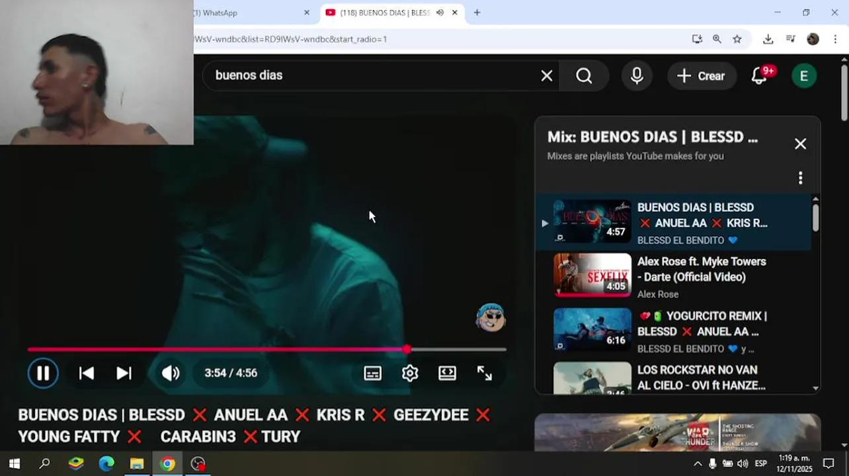This screenshot has width=849, height=476.
Task: Select 'BUENOS DIAS | BLESSD' playlist item
Action: tap(673, 223)
